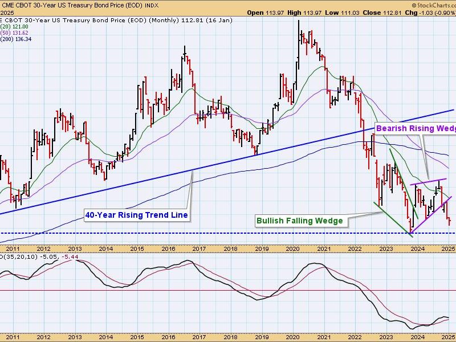Click '2011' on the price panel year axis
Screen dimensions: 456x342
tap(13, 249)
